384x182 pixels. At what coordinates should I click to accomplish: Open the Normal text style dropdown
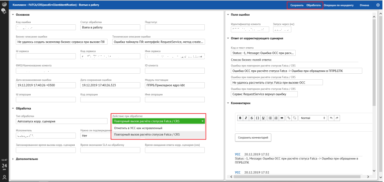pyautogui.click(x=312, y=117)
